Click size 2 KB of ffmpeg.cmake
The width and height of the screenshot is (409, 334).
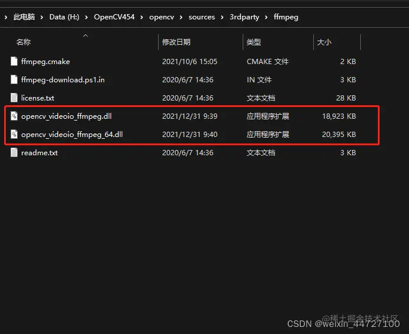(348, 62)
